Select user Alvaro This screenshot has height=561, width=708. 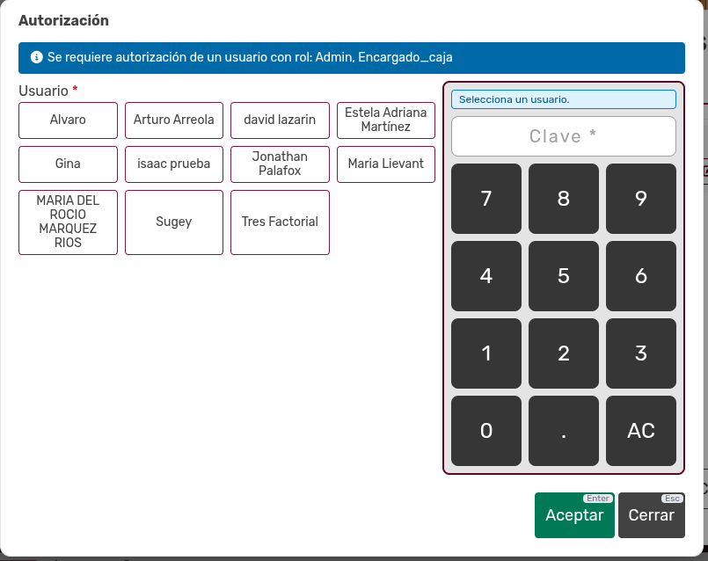69,120
